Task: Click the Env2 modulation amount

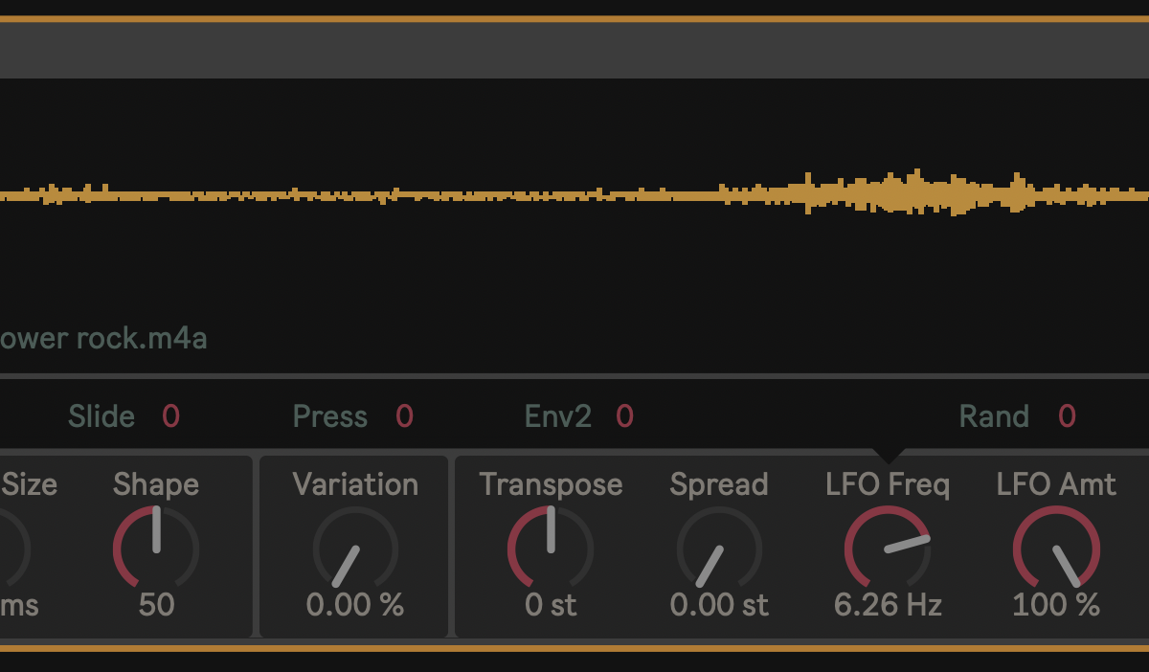Action: coord(624,416)
